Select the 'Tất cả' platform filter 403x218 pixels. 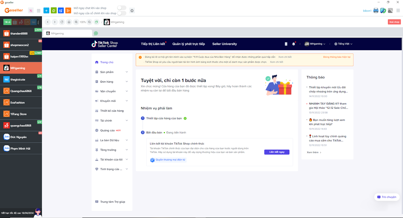tap(8, 22)
